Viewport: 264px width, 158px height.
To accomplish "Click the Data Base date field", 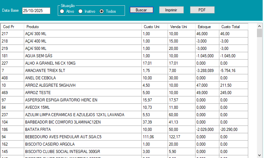I will [x=36, y=11].
